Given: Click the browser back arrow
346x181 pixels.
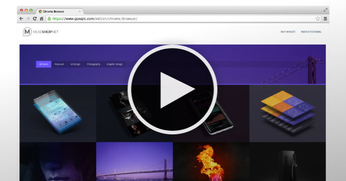Looking at the screenshot, I should tap(21, 19).
